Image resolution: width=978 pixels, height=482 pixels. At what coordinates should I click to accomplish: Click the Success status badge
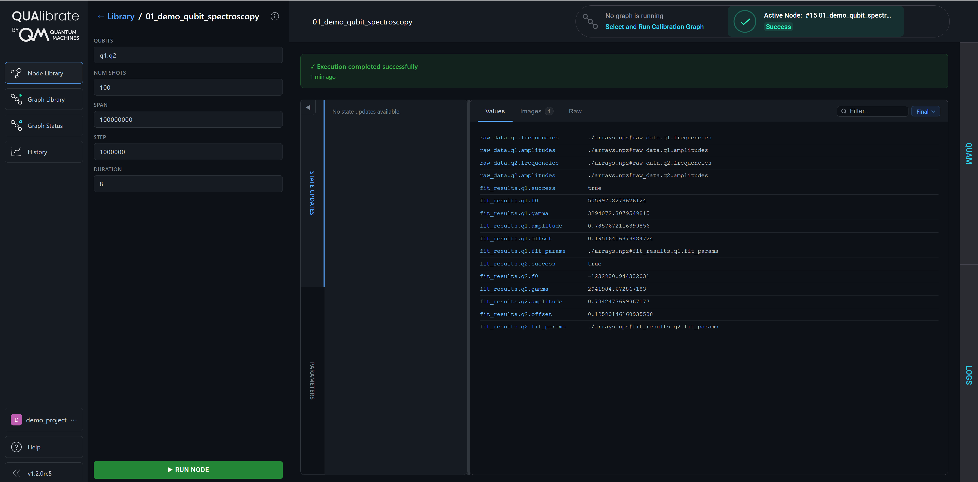778,26
